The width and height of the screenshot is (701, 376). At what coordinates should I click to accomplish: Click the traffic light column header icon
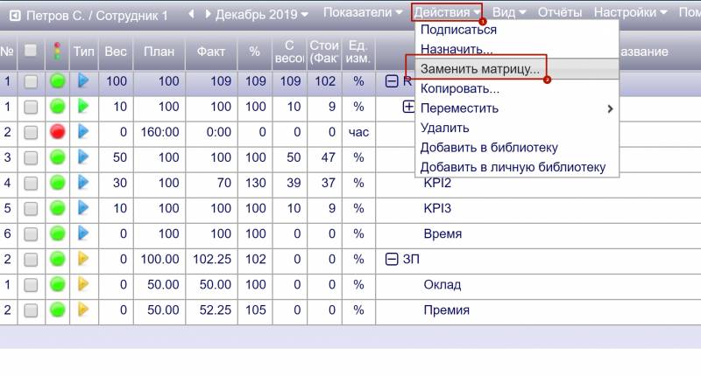[x=57, y=52]
